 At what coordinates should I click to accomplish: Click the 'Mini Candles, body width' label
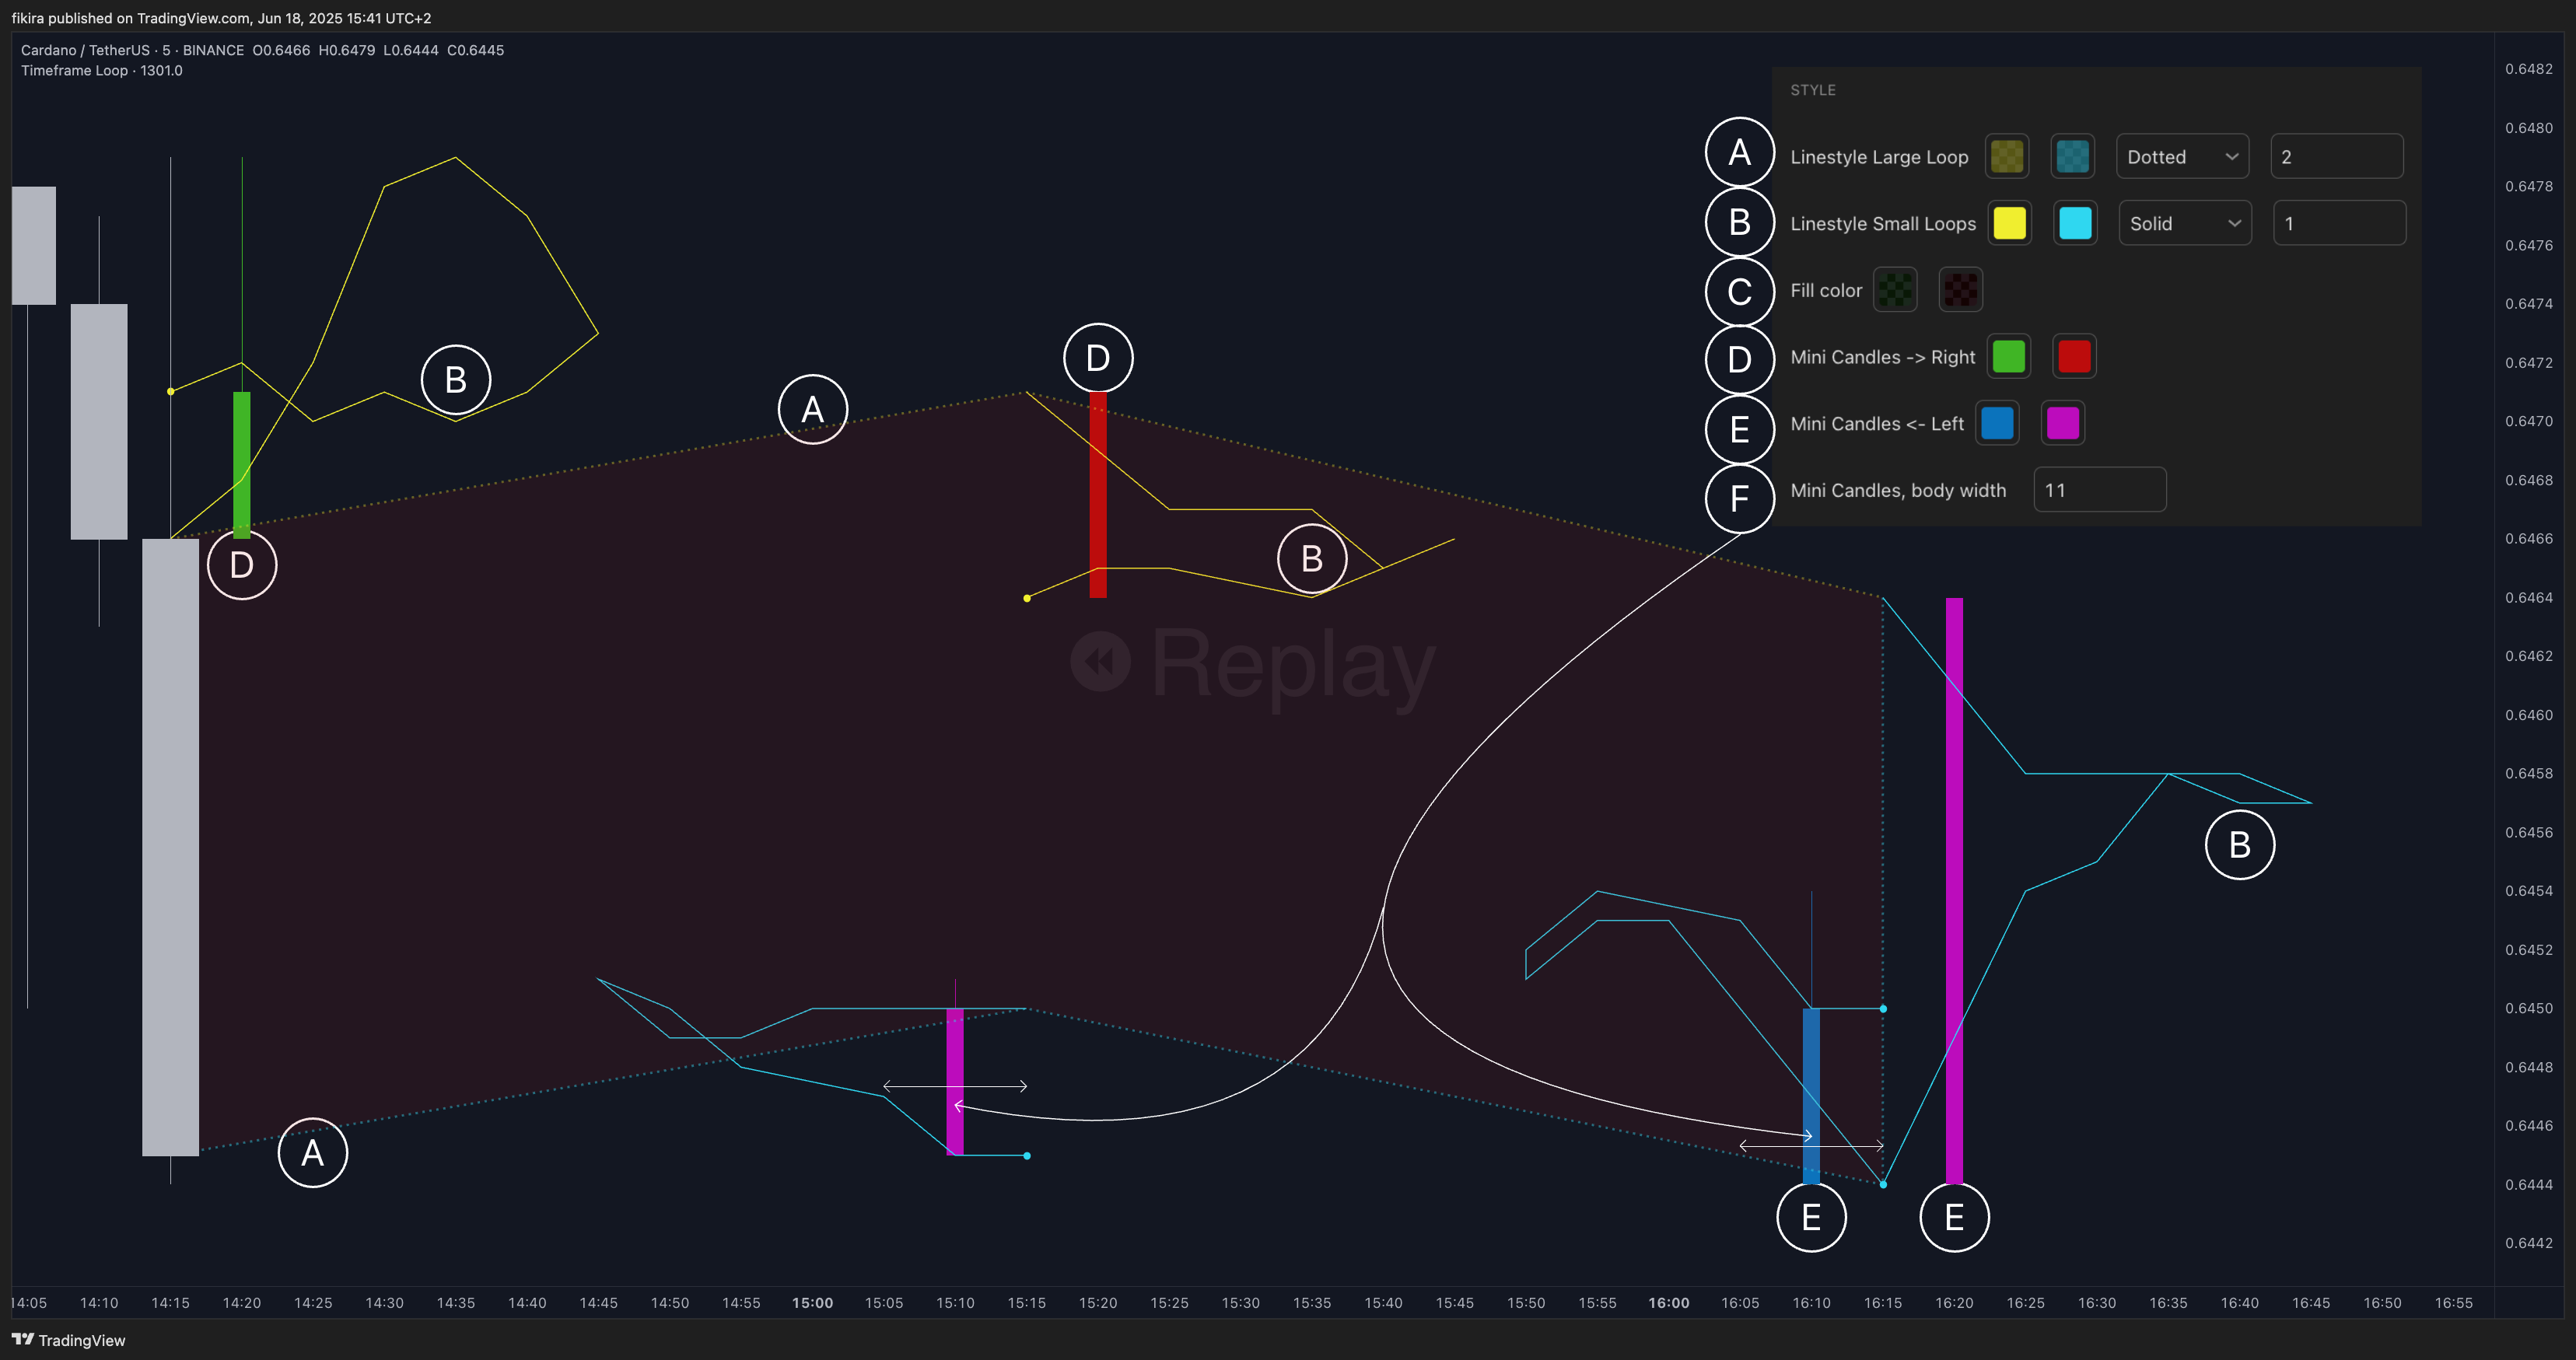(x=1898, y=491)
